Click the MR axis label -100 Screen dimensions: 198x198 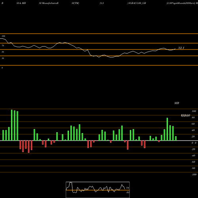coord(194,175)
